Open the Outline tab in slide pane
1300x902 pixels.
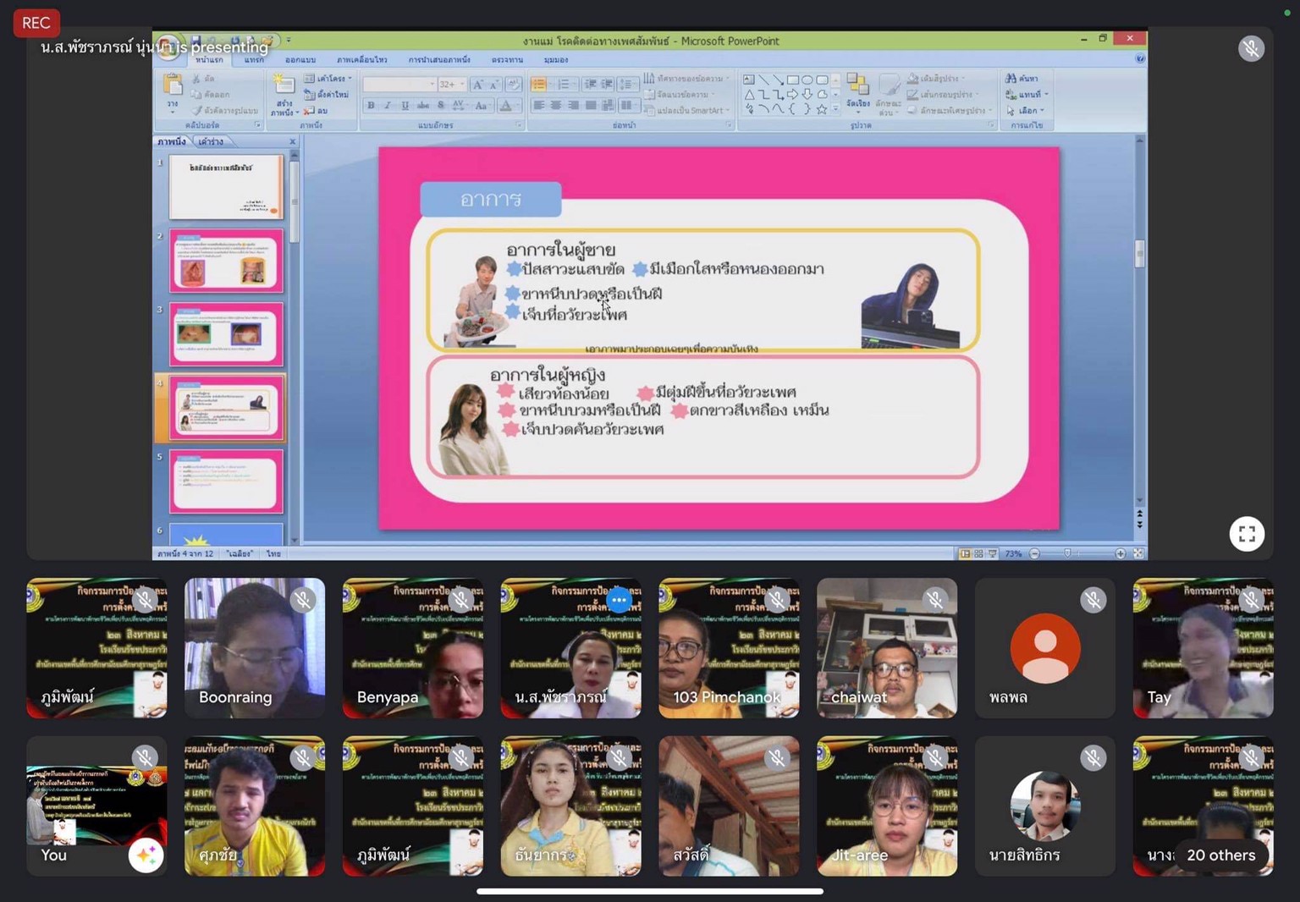(211, 141)
